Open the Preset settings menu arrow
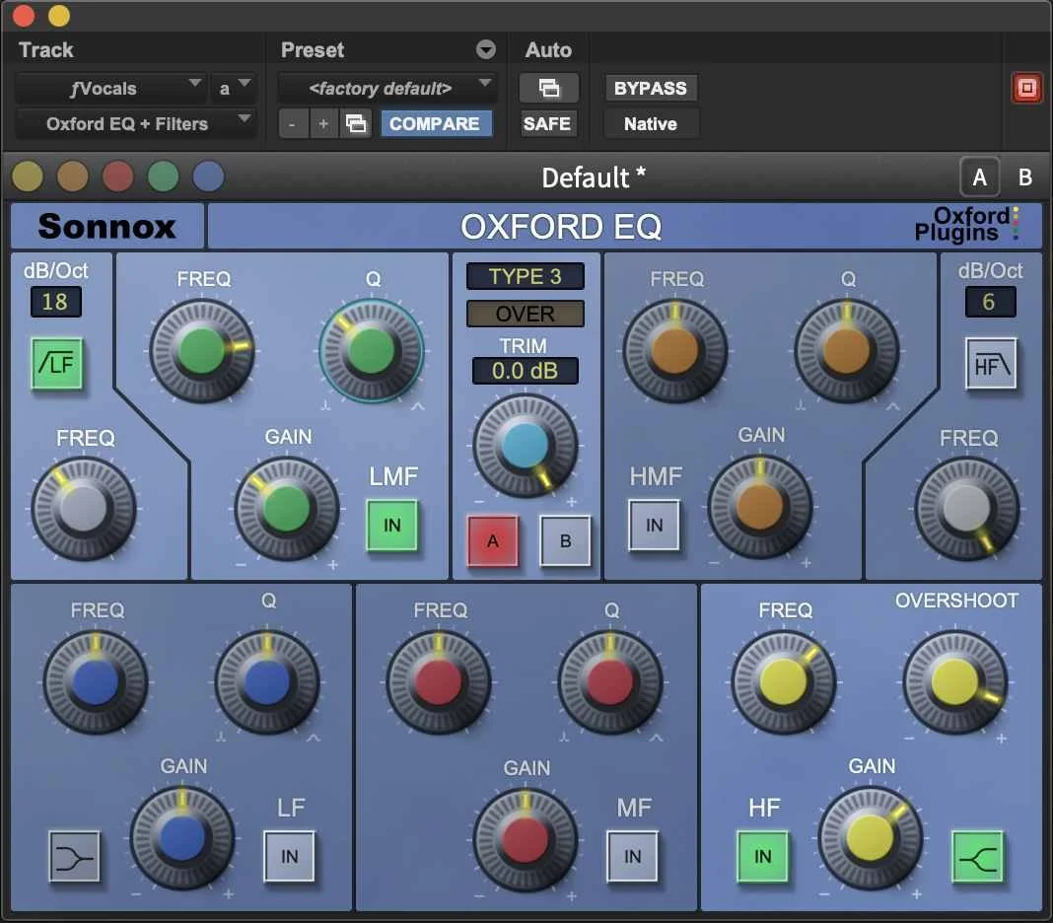 485,49
